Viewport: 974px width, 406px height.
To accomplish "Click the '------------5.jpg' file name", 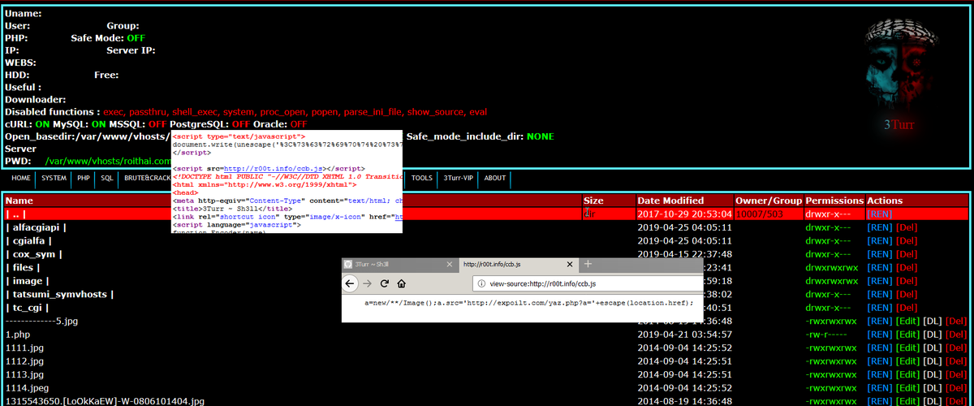I will coord(43,321).
